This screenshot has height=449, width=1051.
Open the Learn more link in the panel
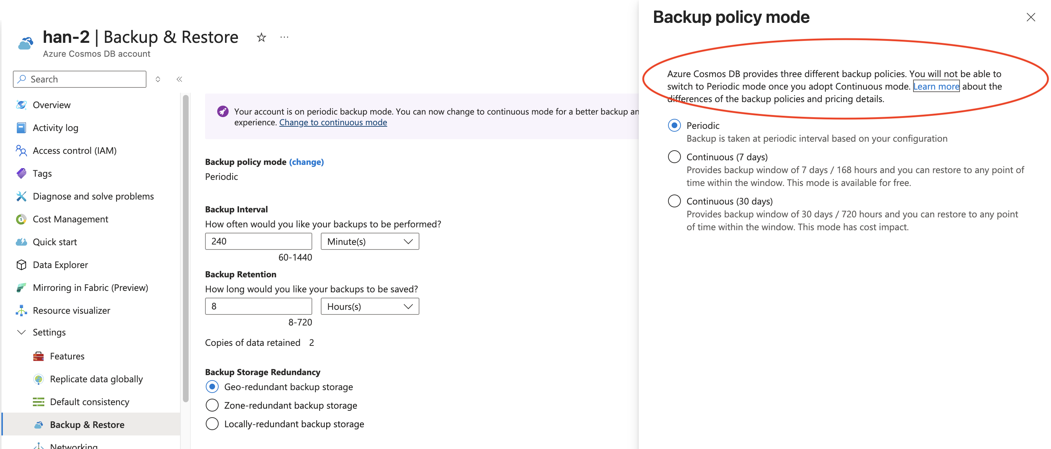[936, 86]
